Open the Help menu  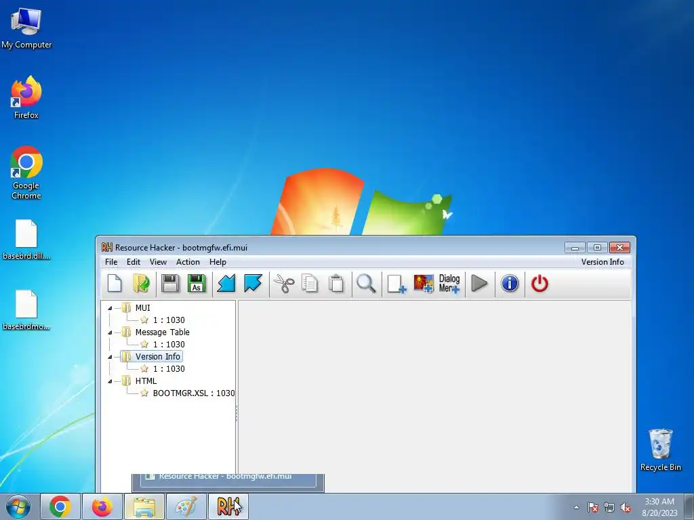218,262
